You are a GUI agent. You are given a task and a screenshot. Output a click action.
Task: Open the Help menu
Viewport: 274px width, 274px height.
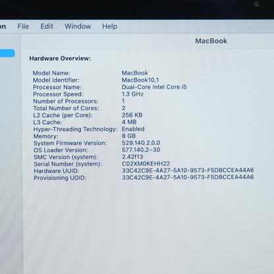coord(109,26)
